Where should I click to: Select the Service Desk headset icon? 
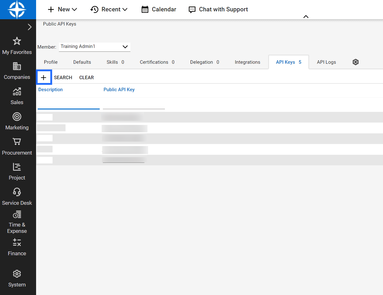17,196
